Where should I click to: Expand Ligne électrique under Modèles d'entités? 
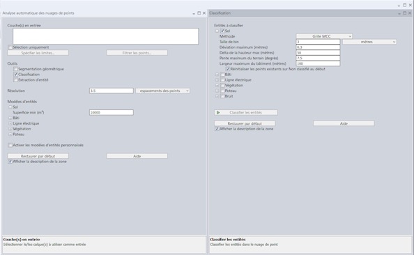click(x=10, y=123)
